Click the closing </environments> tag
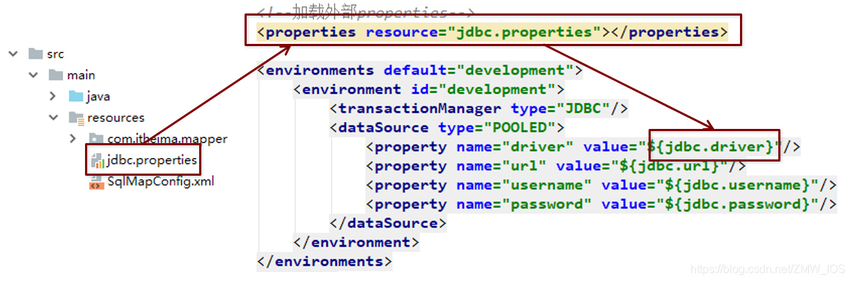The width and height of the screenshot is (852, 282). [x=325, y=261]
